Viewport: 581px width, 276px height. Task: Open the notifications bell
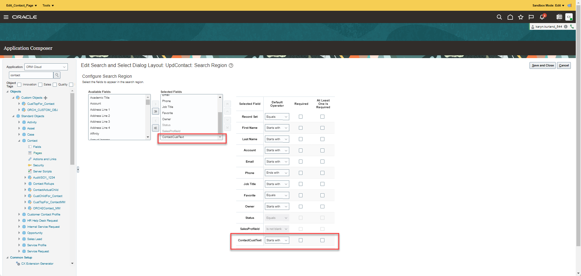[542, 17]
